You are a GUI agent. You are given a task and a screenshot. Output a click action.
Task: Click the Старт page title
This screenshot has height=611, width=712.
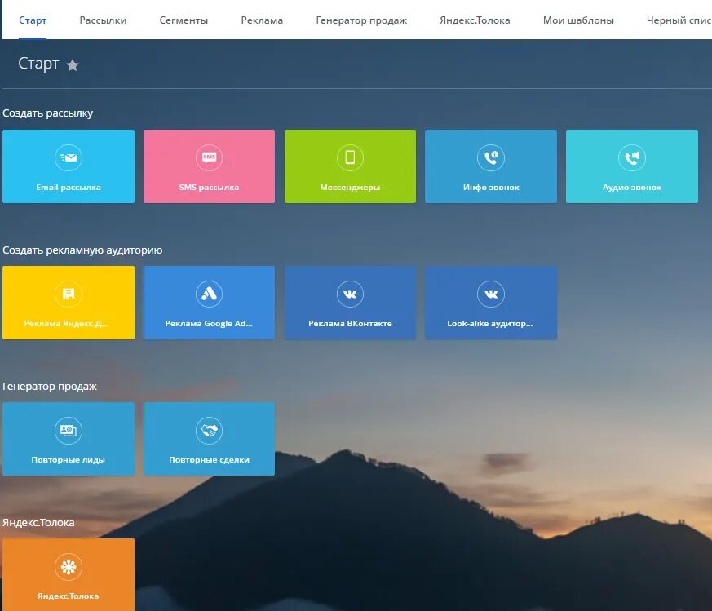[38, 64]
